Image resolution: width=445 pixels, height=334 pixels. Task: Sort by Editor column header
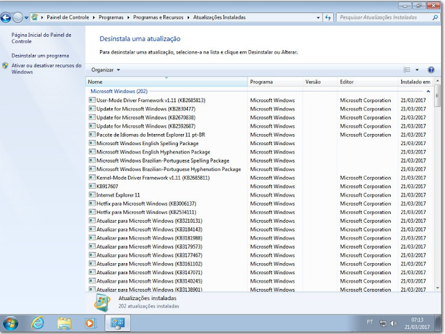click(368, 82)
